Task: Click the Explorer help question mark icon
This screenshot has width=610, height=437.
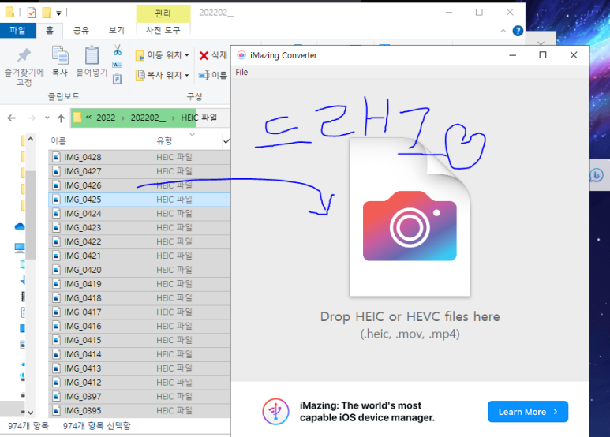Action: 518,31
